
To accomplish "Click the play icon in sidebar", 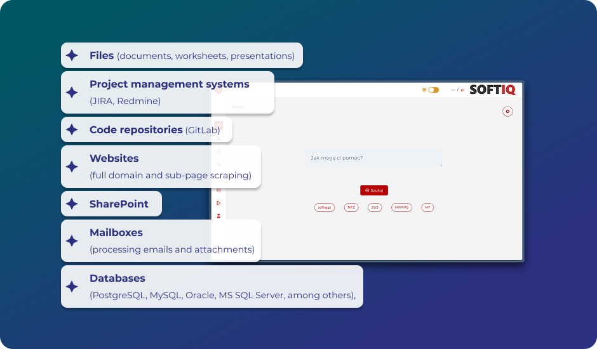I will pyautogui.click(x=218, y=203).
